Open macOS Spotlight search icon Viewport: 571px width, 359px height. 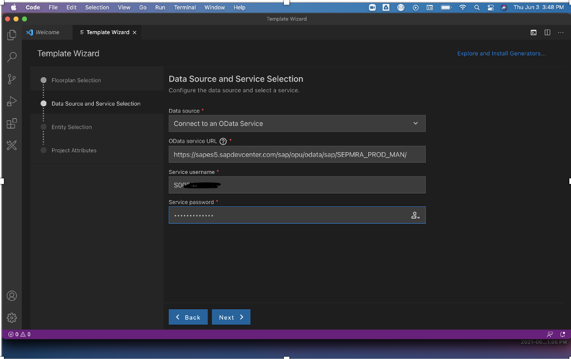point(477,7)
